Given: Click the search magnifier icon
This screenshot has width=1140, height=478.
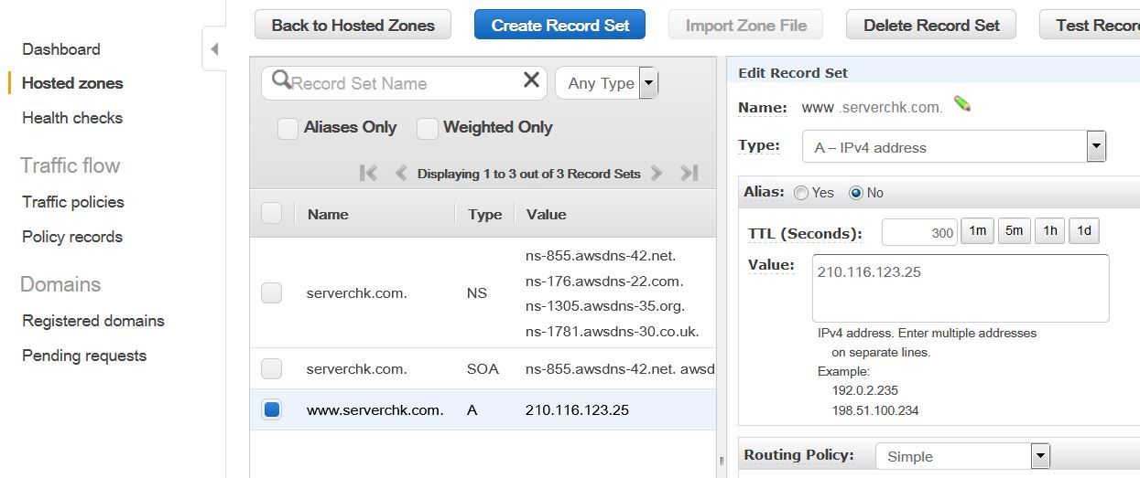Looking at the screenshot, I should [282, 80].
